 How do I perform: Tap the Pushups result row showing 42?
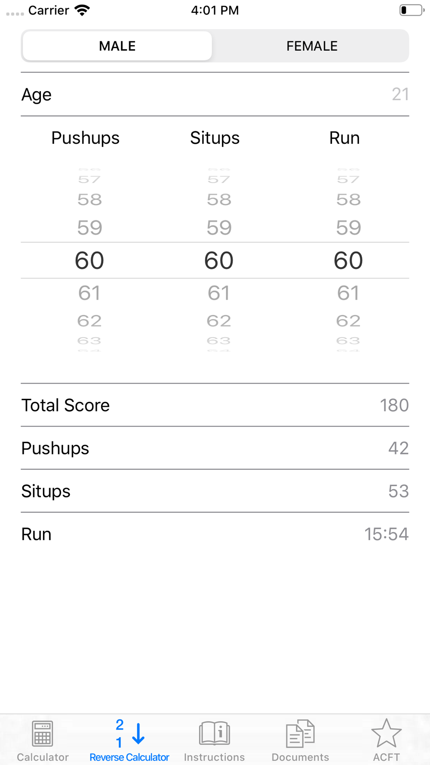point(215,448)
